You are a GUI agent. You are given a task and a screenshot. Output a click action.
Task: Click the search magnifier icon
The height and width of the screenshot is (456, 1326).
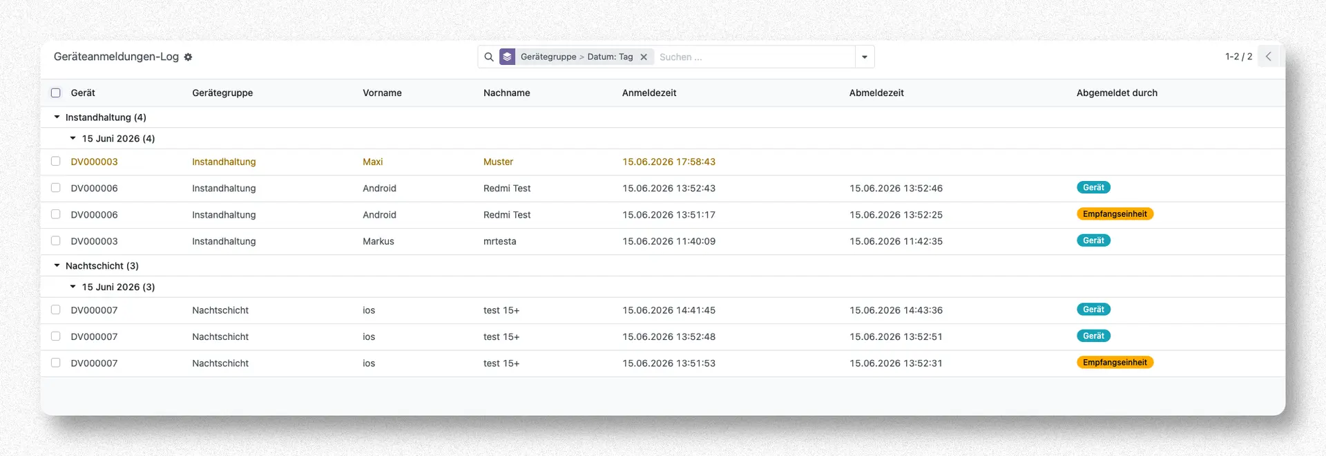point(489,57)
